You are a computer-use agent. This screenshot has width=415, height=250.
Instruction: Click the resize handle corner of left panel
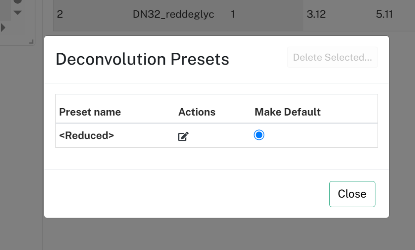coord(31,42)
